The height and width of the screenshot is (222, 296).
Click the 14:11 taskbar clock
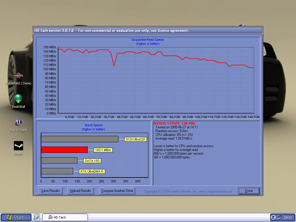(288, 217)
